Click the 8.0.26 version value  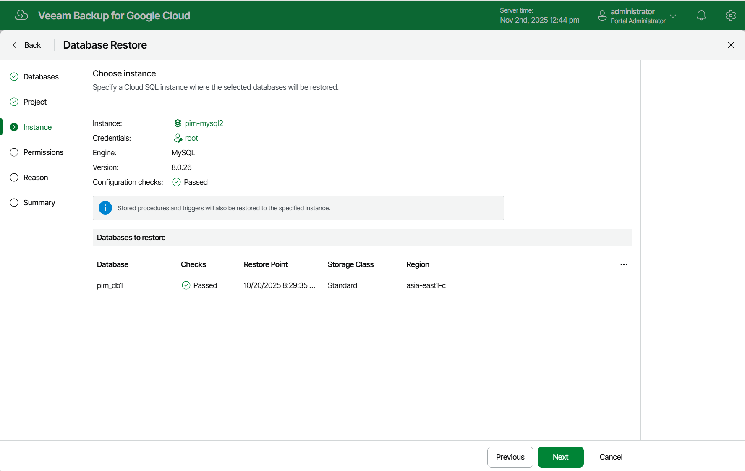coord(181,167)
